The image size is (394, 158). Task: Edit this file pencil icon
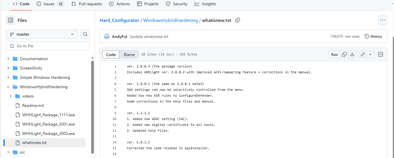(362, 54)
